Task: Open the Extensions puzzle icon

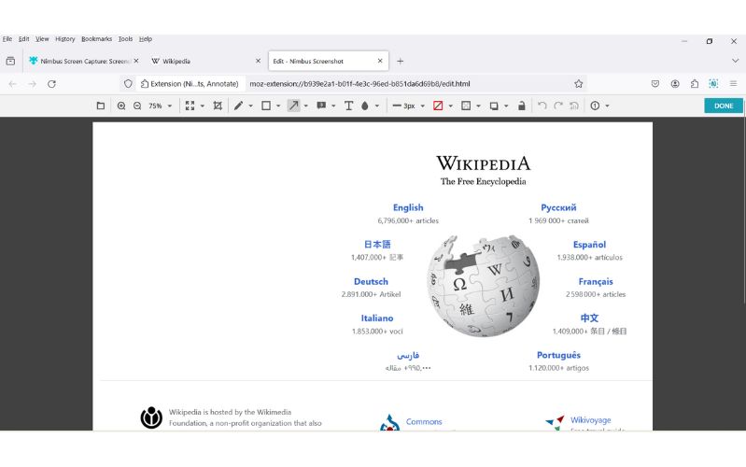Action: point(694,84)
